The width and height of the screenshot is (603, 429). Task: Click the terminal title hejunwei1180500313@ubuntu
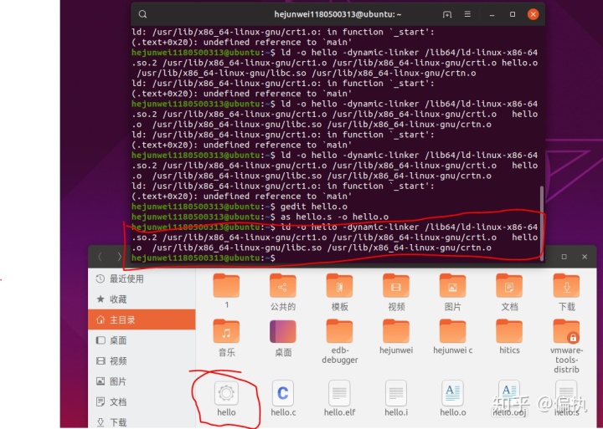(x=338, y=14)
